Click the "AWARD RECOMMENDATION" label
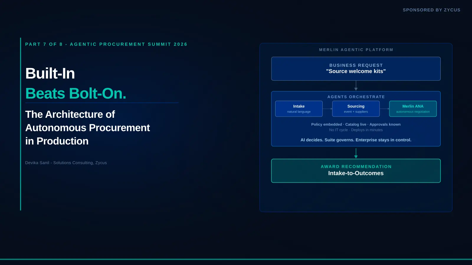472x265 pixels. (x=356, y=167)
